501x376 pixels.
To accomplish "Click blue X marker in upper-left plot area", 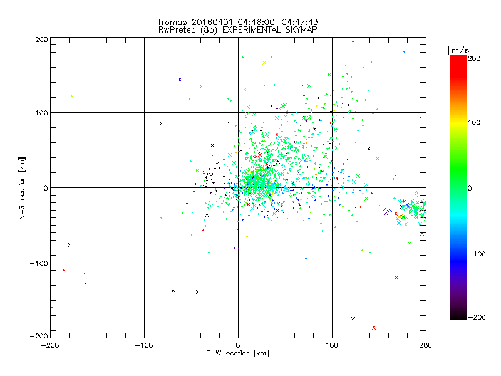I will [x=180, y=80].
